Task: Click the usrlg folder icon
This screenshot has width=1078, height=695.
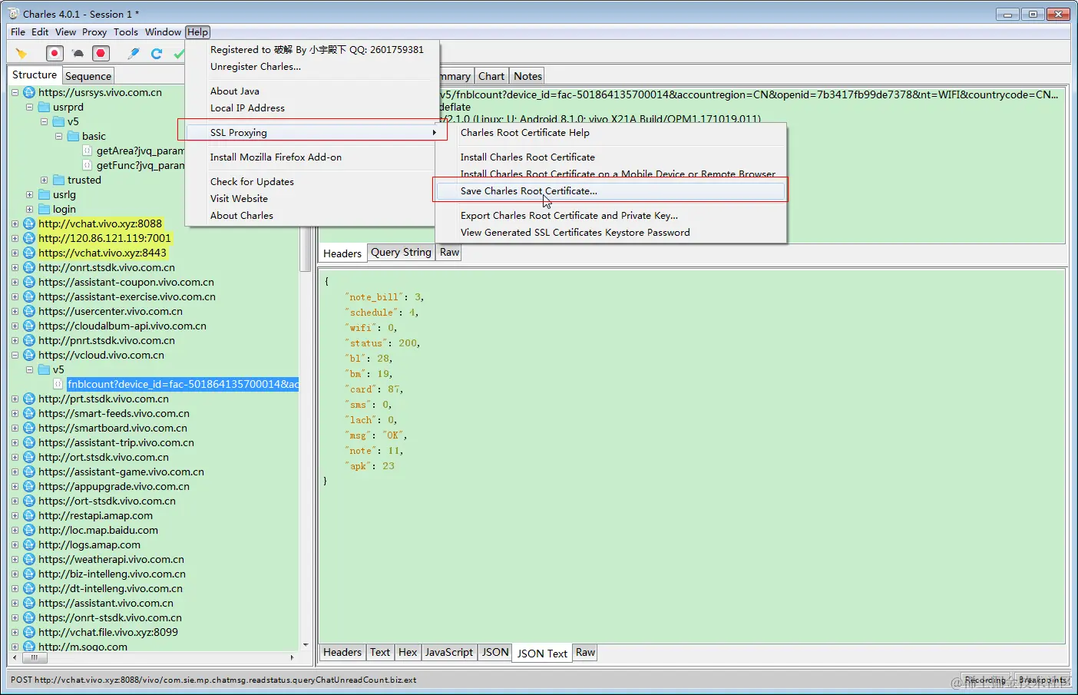Action: (x=44, y=194)
